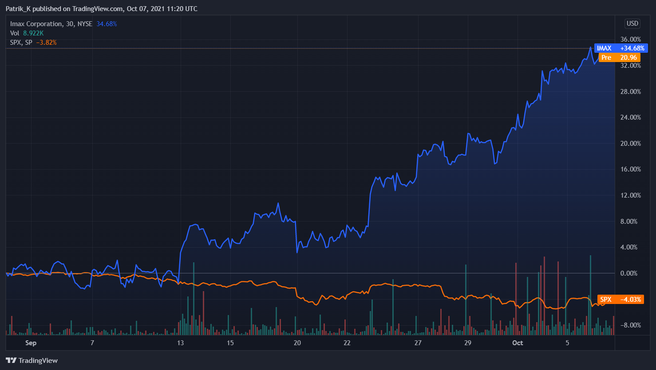Click the Patrik_K author name in header

(18, 9)
